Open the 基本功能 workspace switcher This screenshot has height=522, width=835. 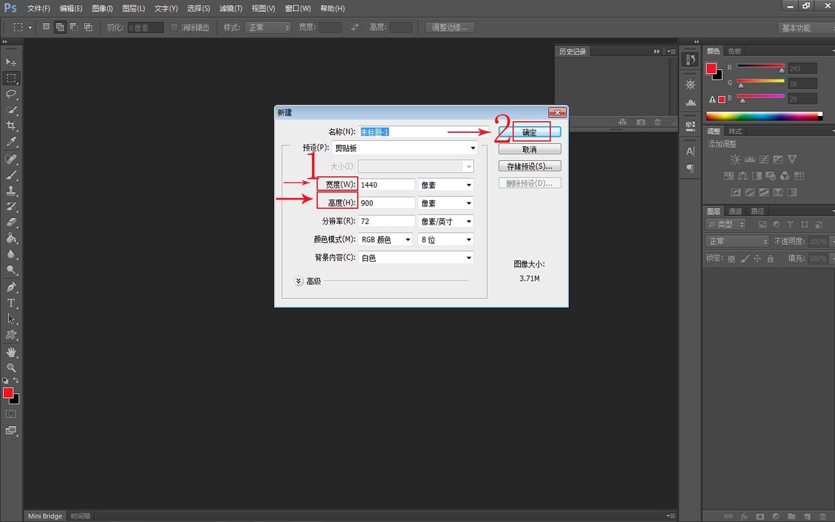point(807,28)
